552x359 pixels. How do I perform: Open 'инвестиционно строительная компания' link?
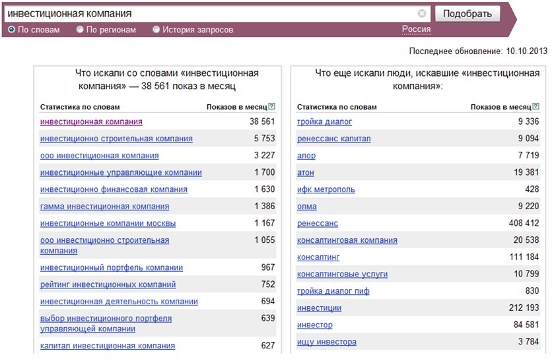pyautogui.click(x=116, y=139)
